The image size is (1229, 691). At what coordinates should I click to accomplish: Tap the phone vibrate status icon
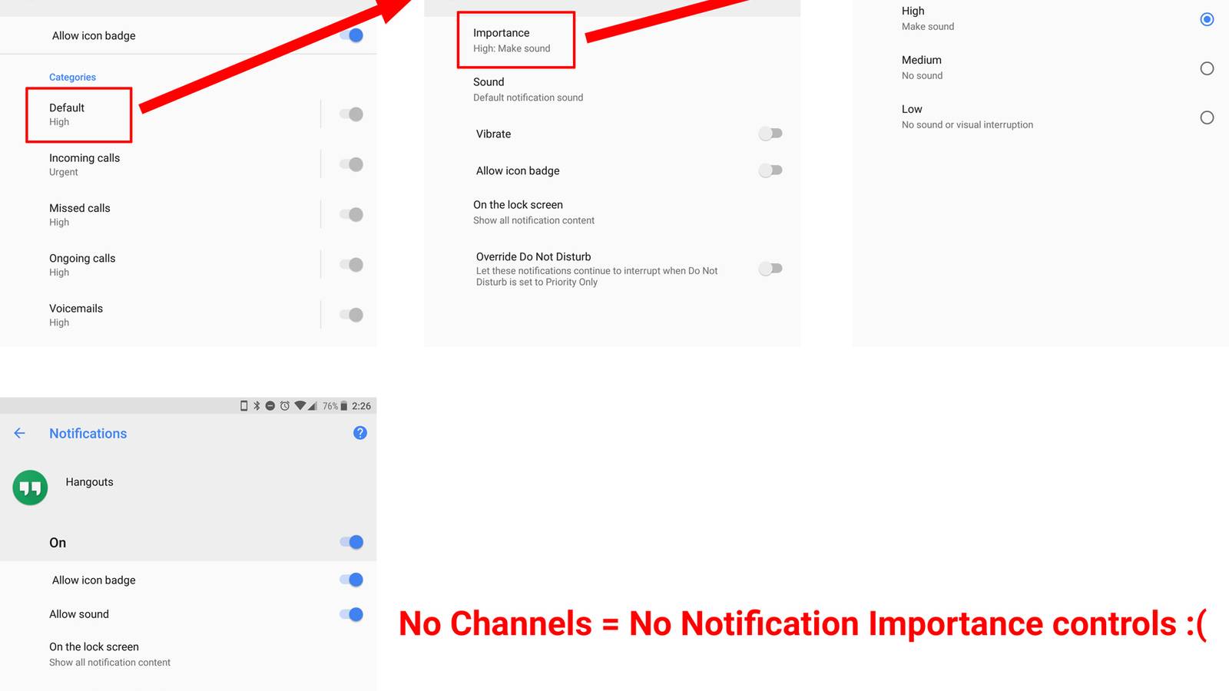(x=244, y=405)
